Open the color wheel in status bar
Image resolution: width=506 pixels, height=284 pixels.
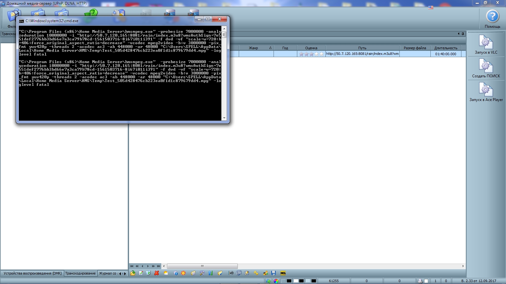click(x=276, y=281)
